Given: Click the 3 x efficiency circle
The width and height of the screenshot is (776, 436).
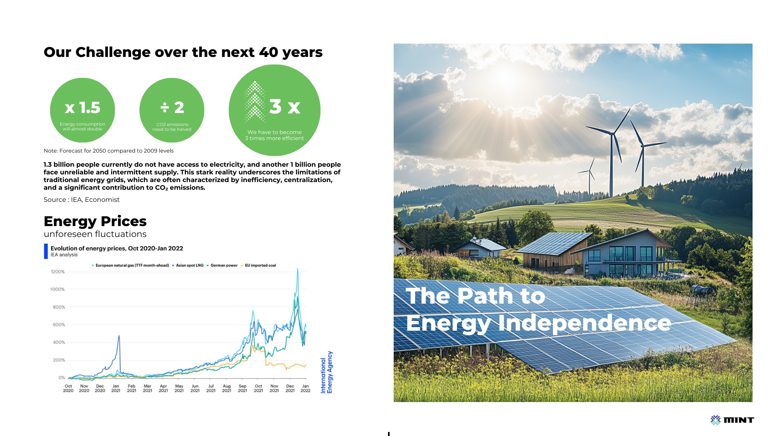Looking at the screenshot, I should click(274, 110).
